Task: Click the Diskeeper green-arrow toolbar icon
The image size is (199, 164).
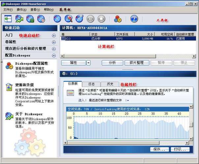Action: pos(19,19)
